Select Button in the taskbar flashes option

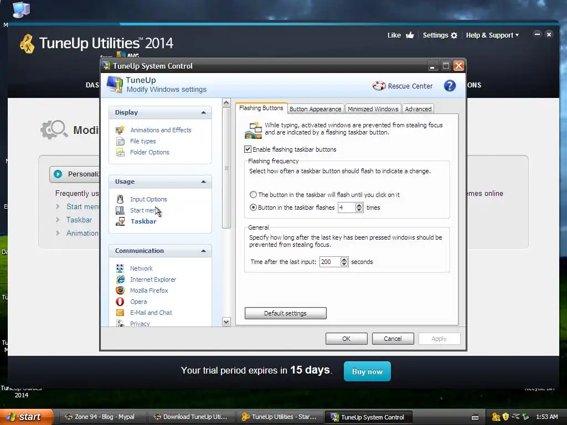pyautogui.click(x=253, y=208)
